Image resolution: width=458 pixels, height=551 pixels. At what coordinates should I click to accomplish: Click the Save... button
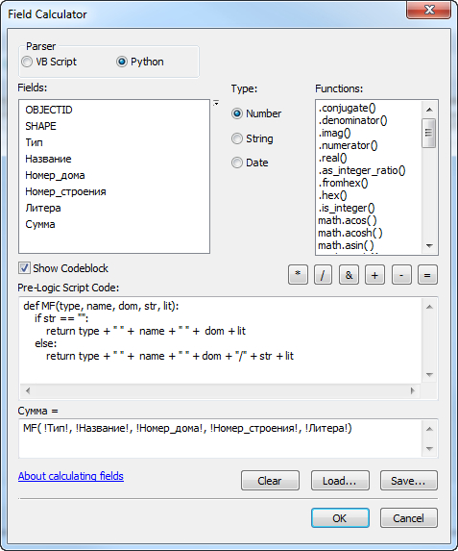click(x=409, y=481)
